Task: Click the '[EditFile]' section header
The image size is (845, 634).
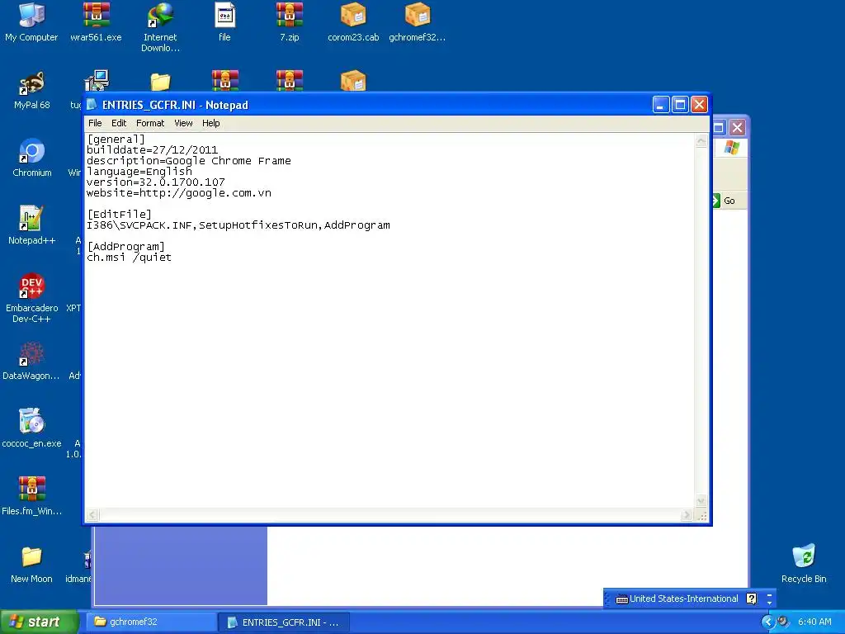Action: tap(119, 215)
